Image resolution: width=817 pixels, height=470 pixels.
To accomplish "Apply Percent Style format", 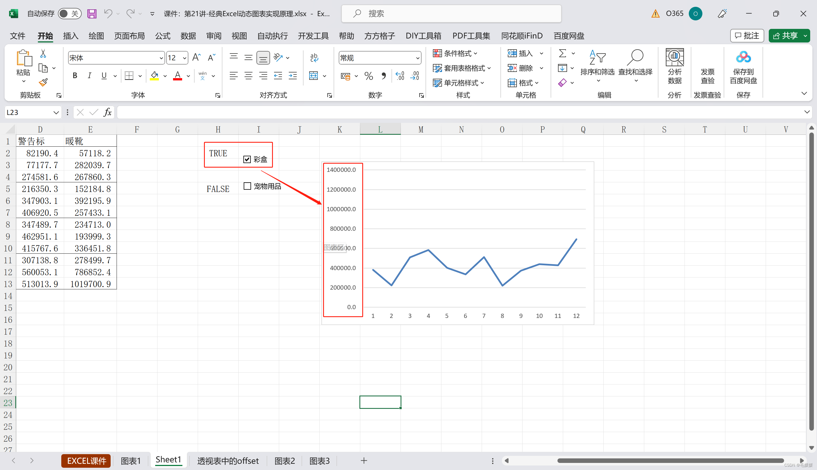I will (x=369, y=76).
